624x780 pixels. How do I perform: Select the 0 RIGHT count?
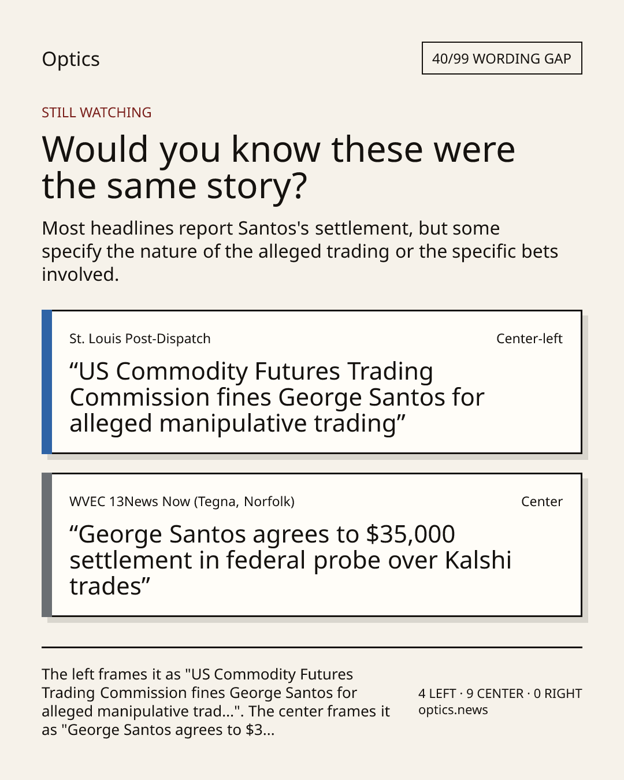tap(558, 693)
